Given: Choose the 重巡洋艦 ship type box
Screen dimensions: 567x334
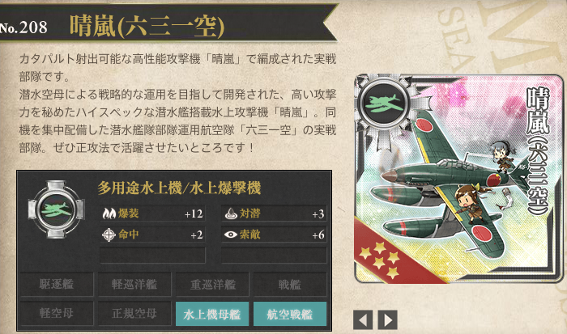Looking at the screenshot, I should [212, 284].
